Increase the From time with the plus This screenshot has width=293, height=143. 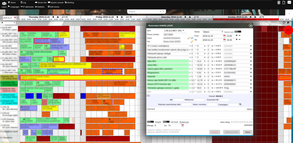pyautogui.click(x=237, y=35)
